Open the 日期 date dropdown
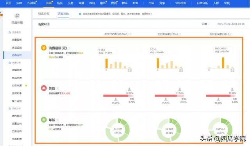Viewport: 250px width, 146px height. pos(205,24)
